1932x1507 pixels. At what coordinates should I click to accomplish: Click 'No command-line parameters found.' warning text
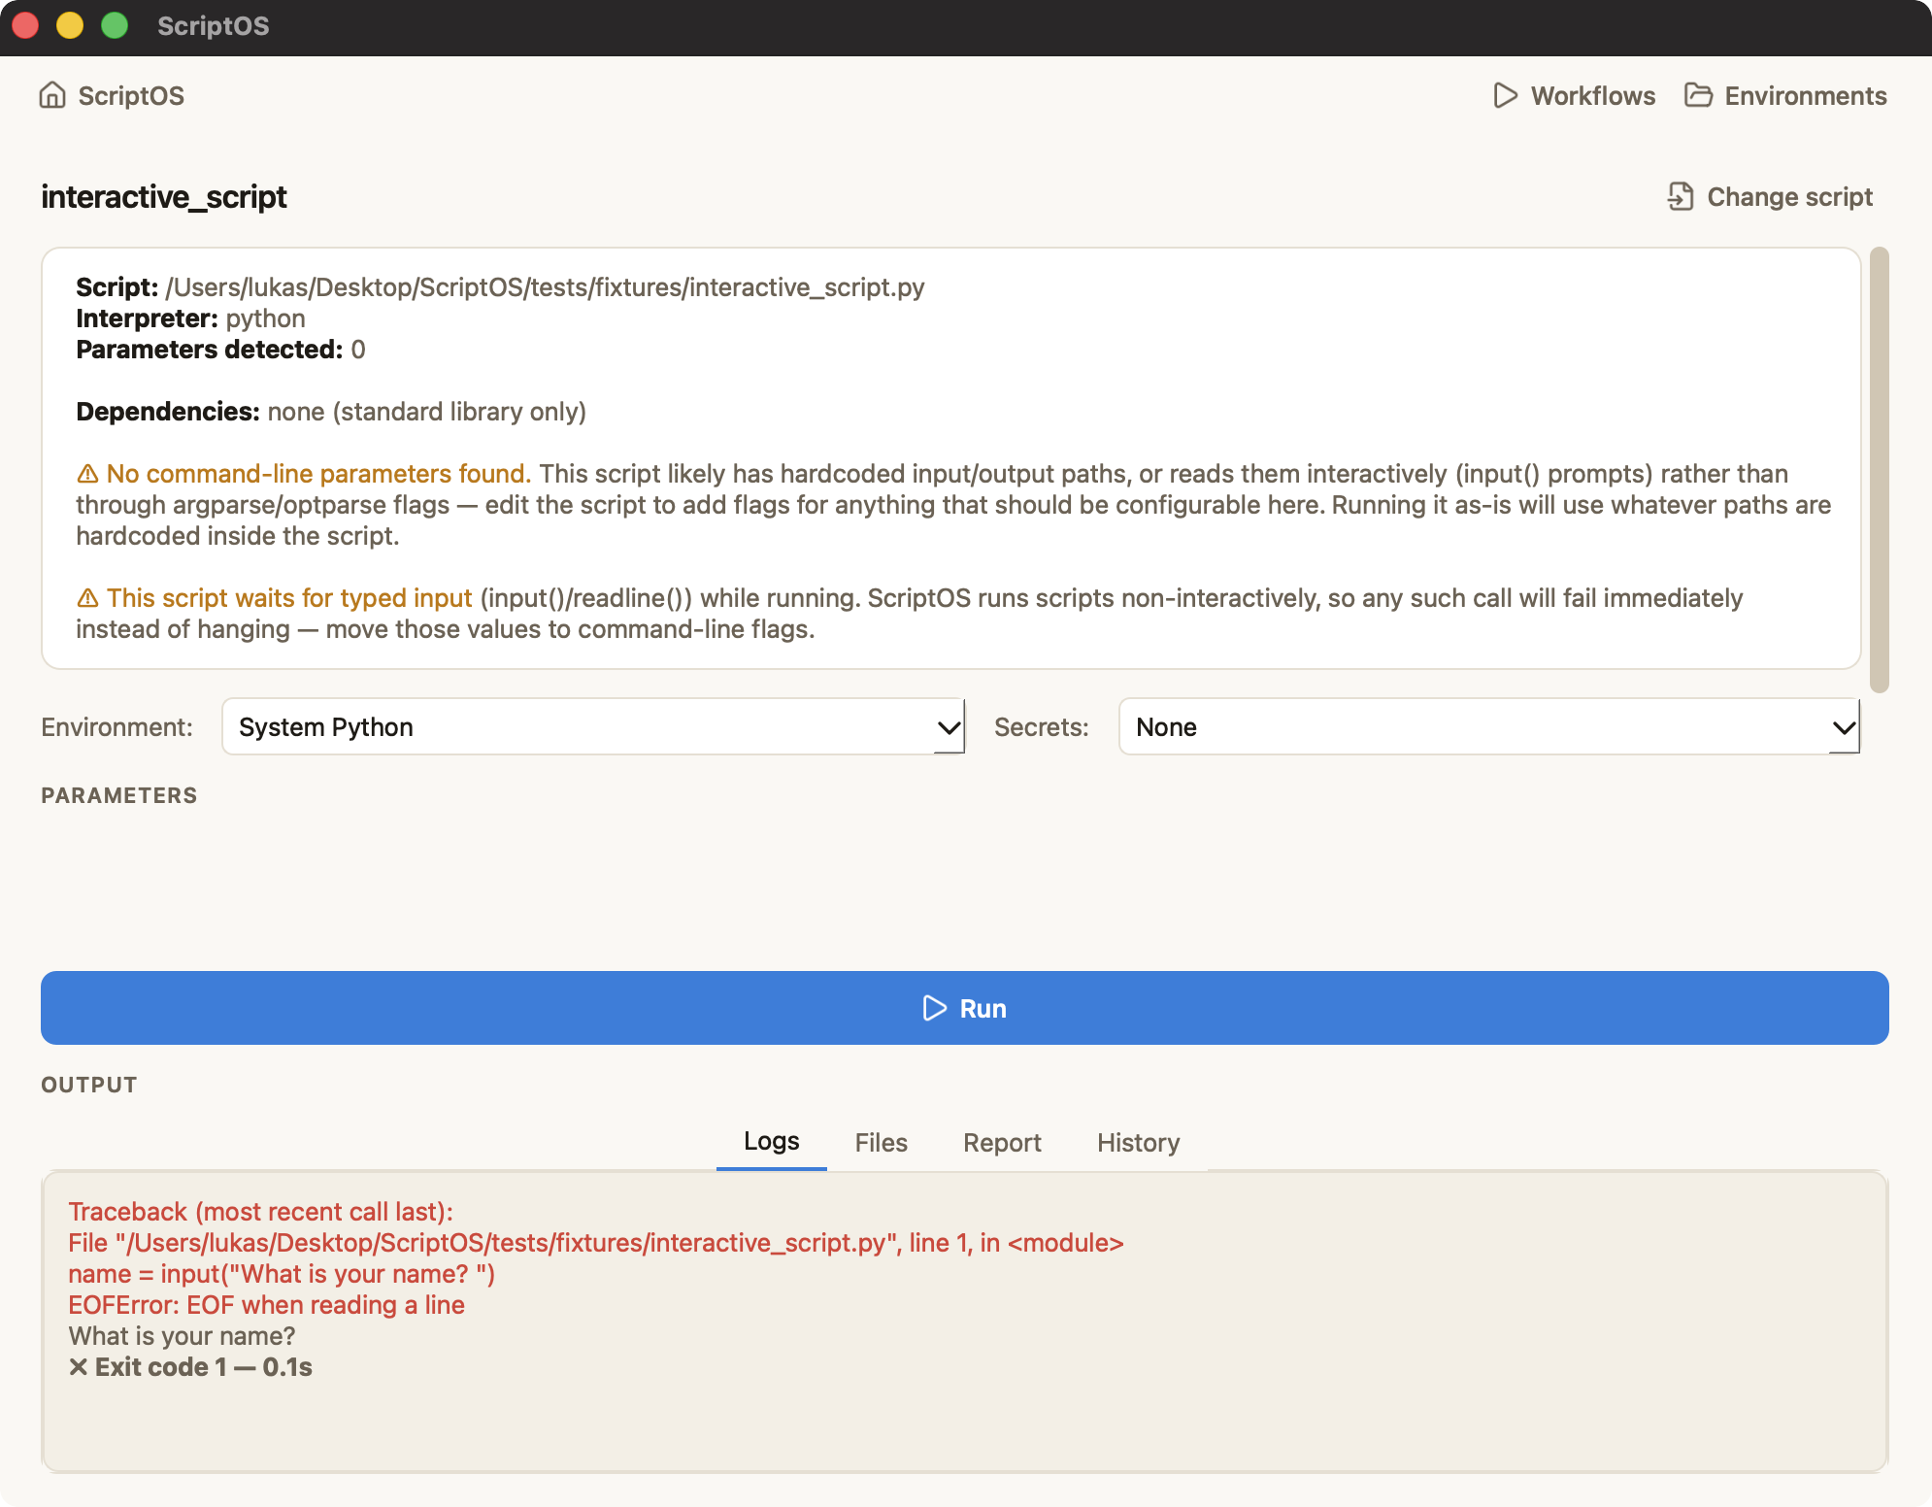click(318, 474)
